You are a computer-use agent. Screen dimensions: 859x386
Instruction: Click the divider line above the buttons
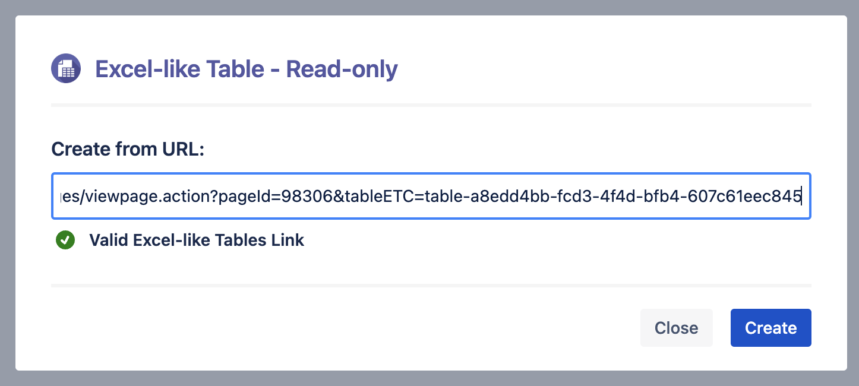click(x=431, y=286)
